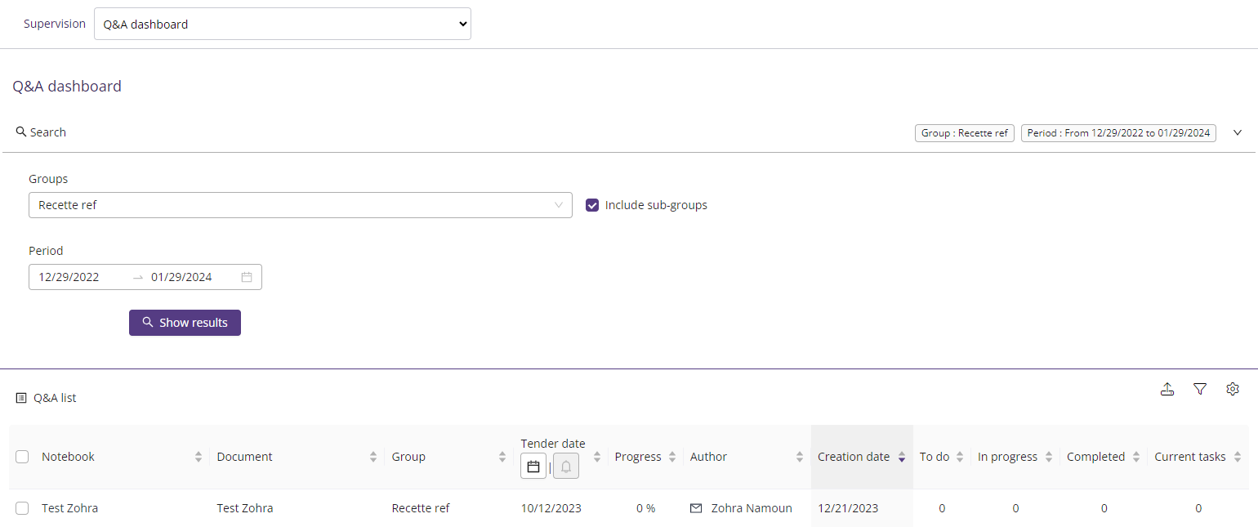1258x527 pixels.
Task: Open the Supervision Q&A dashboard dropdown
Action: tap(283, 25)
